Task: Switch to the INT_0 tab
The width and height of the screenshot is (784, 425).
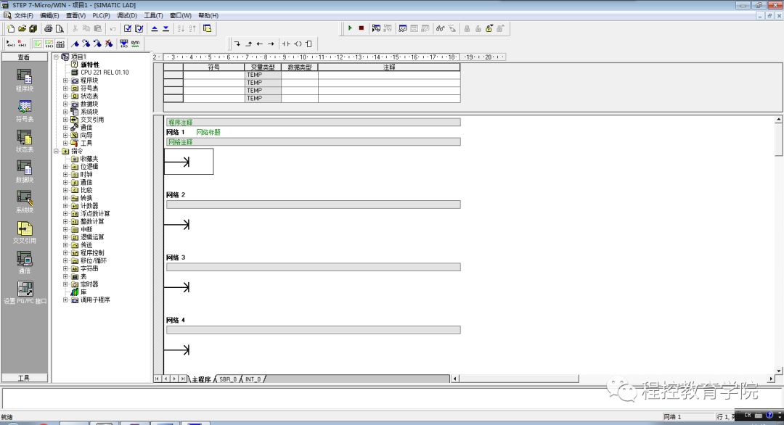Action: pos(253,379)
